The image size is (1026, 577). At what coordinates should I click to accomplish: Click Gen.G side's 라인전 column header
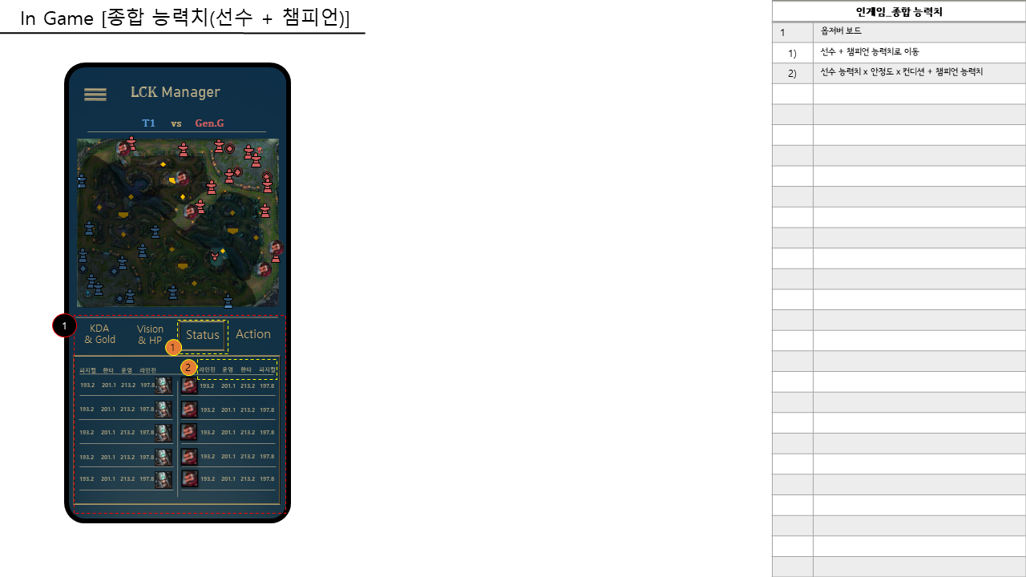point(208,369)
